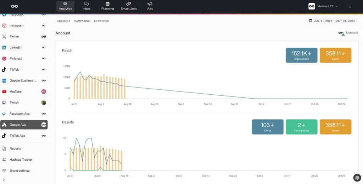
Task: Expand the Metricool ES brand dropdown
Action: (327, 6)
